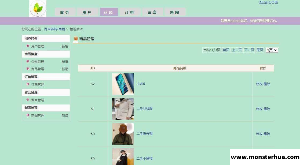Screen dimensions: 300x165
Task: Open the 商品管理 sidebar link
Action: 38,69
